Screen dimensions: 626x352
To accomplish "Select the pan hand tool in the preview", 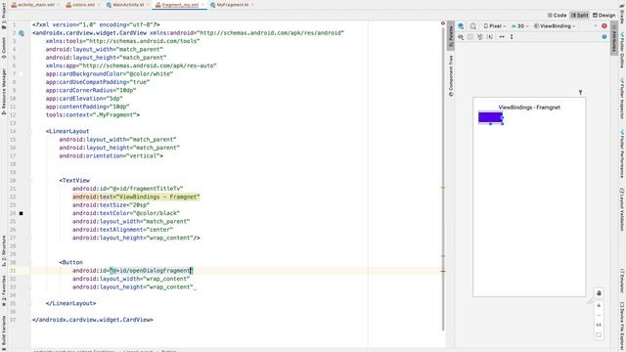I will pos(599,293).
